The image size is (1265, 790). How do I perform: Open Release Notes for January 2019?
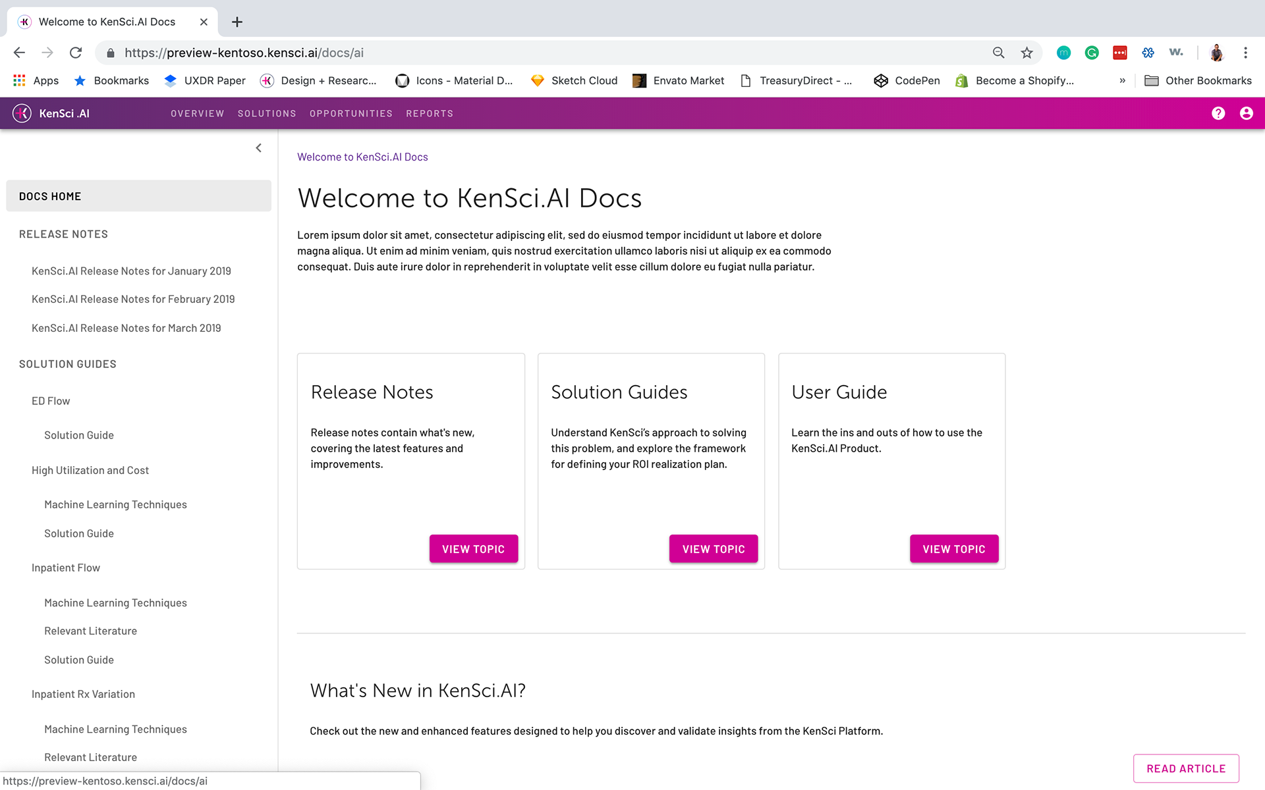pos(131,271)
